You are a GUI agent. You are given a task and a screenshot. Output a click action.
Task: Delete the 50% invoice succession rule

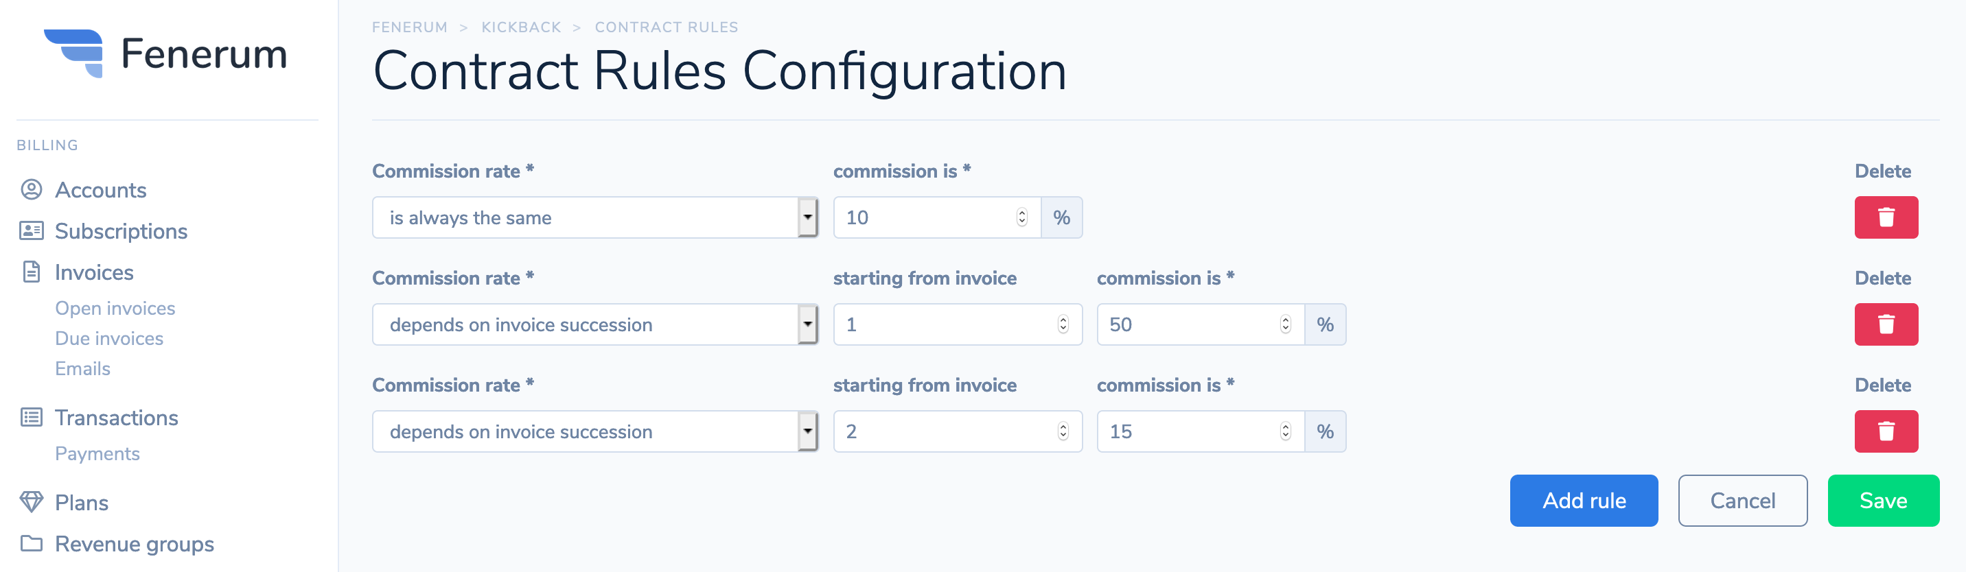click(x=1886, y=324)
